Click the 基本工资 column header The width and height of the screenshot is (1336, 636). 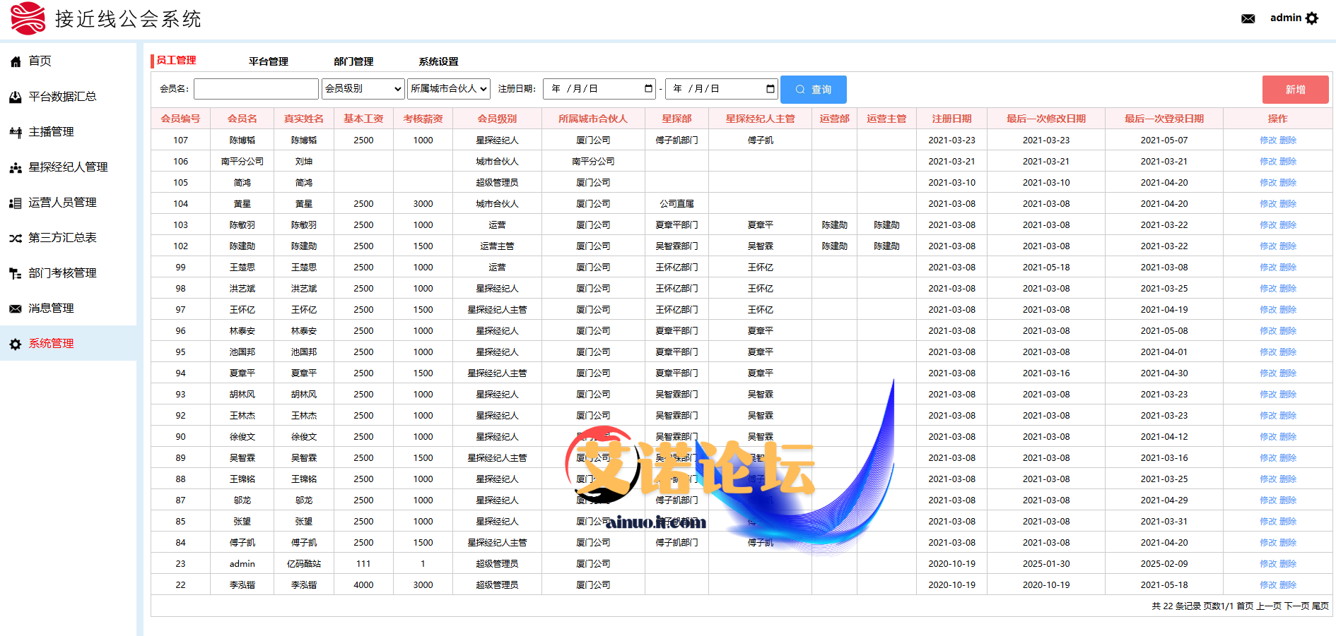pos(363,119)
